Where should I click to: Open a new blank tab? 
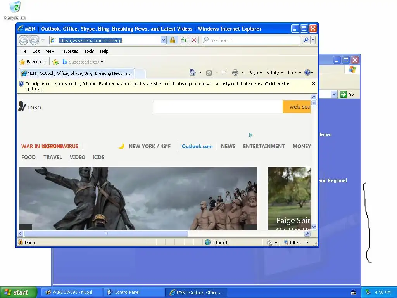pos(140,73)
